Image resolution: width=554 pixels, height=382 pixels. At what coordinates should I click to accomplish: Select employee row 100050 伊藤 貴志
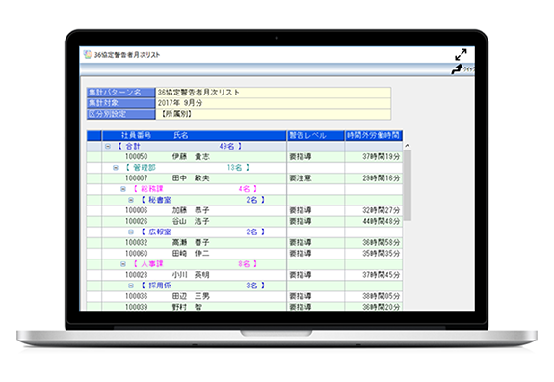pos(245,156)
